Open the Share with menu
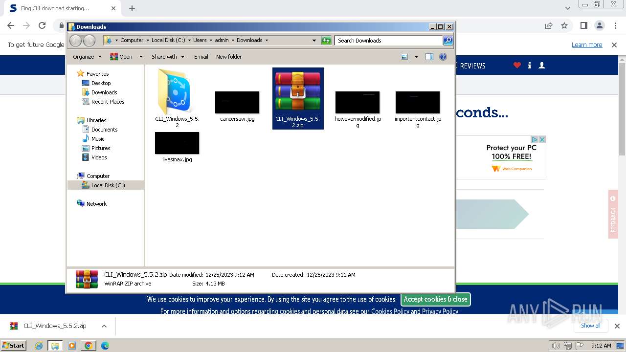The height and width of the screenshot is (352, 626). (x=168, y=57)
